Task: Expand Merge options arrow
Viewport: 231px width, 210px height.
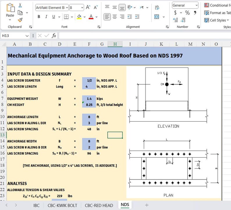Action: coord(164,17)
